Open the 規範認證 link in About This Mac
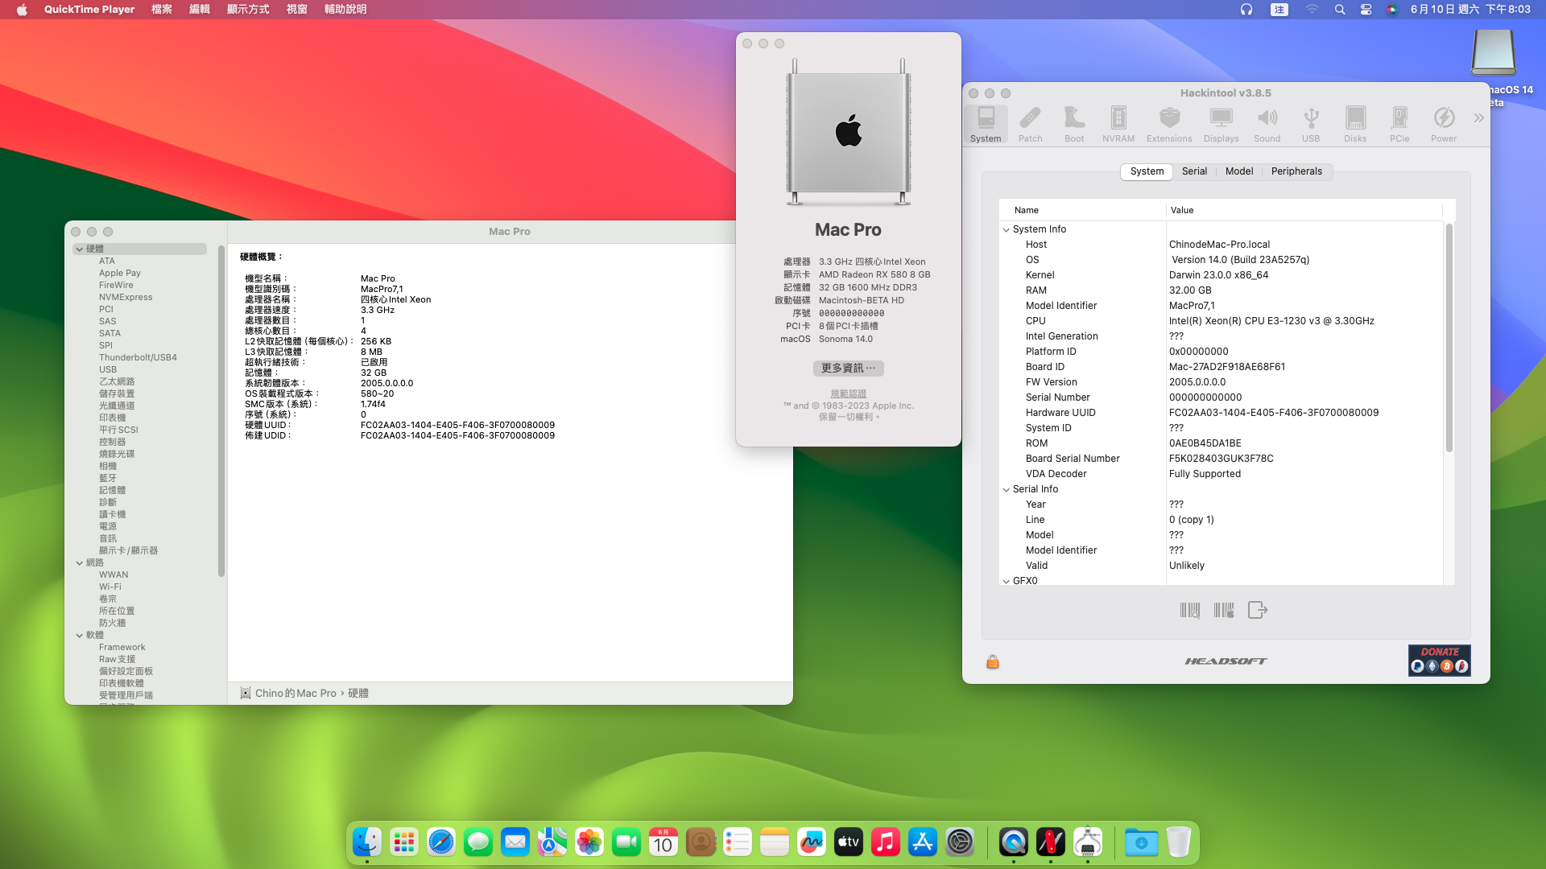Image resolution: width=1546 pixels, height=869 pixels. (849, 394)
